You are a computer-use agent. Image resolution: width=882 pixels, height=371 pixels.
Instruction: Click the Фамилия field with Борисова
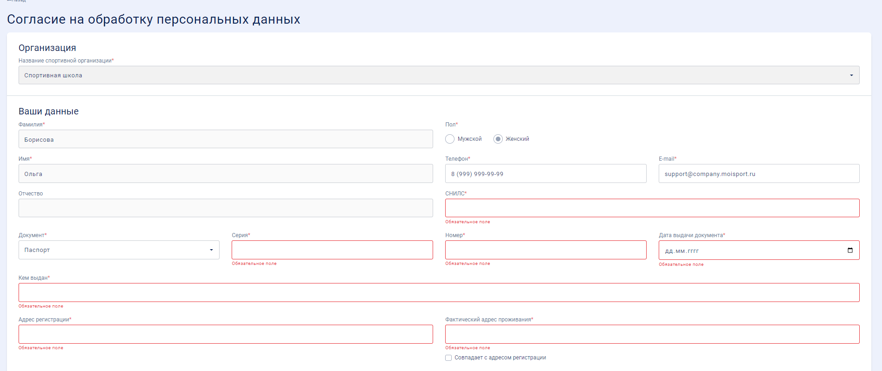pos(226,139)
